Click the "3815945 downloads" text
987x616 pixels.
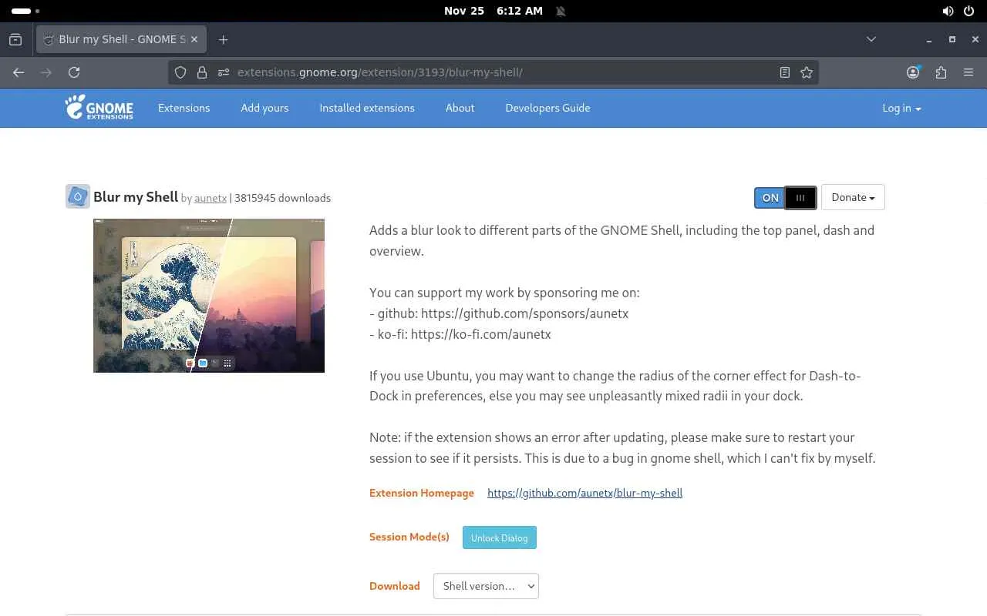[282, 198]
